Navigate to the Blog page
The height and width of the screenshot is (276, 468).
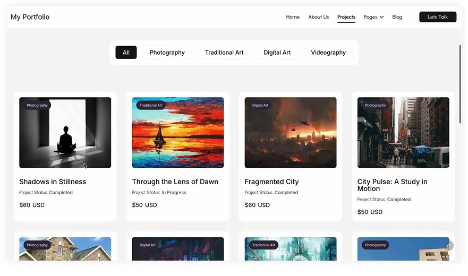point(397,17)
